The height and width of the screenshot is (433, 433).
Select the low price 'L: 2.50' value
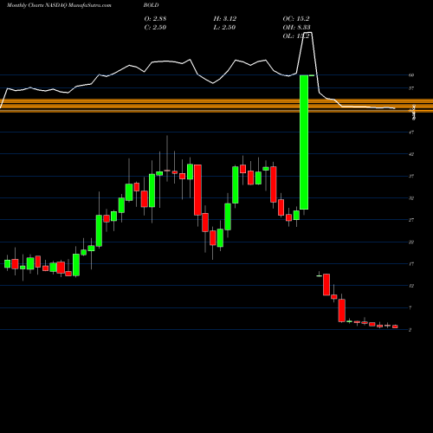[x=224, y=28]
